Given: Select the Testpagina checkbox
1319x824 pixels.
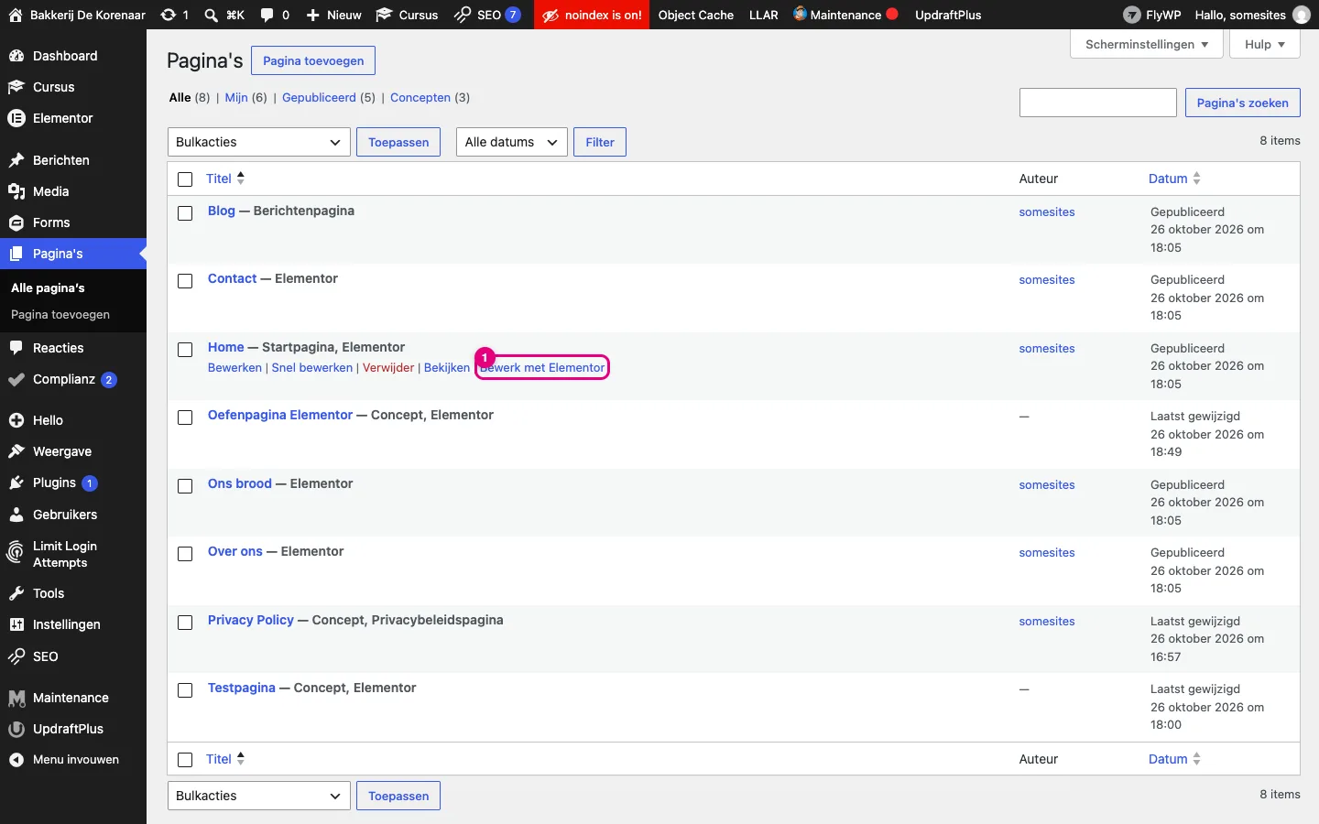Looking at the screenshot, I should (185, 690).
